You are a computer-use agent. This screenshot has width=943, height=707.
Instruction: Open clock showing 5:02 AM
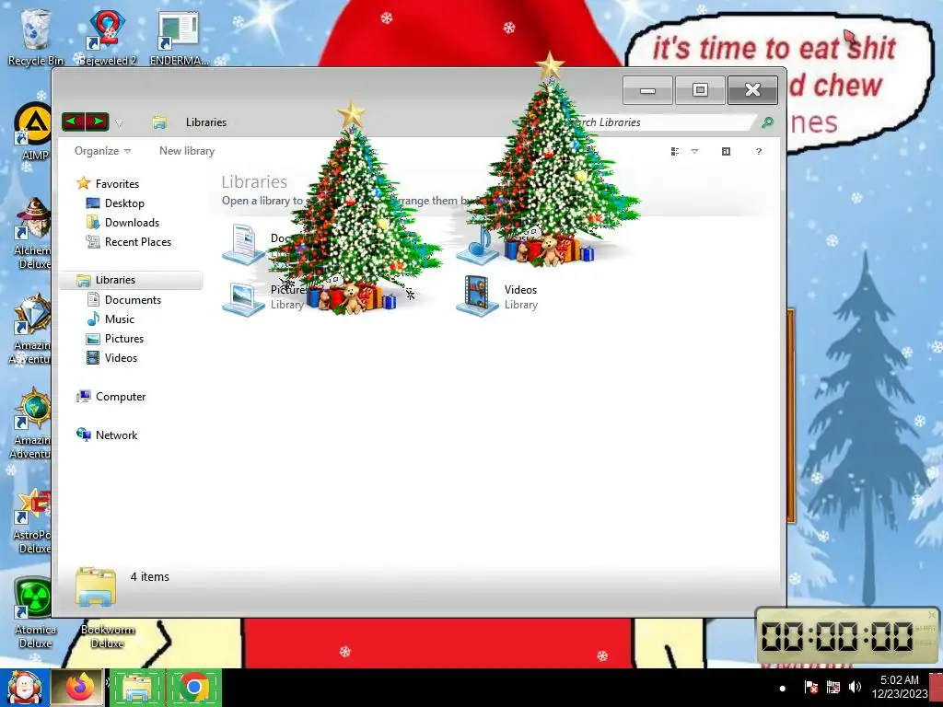point(899,687)
